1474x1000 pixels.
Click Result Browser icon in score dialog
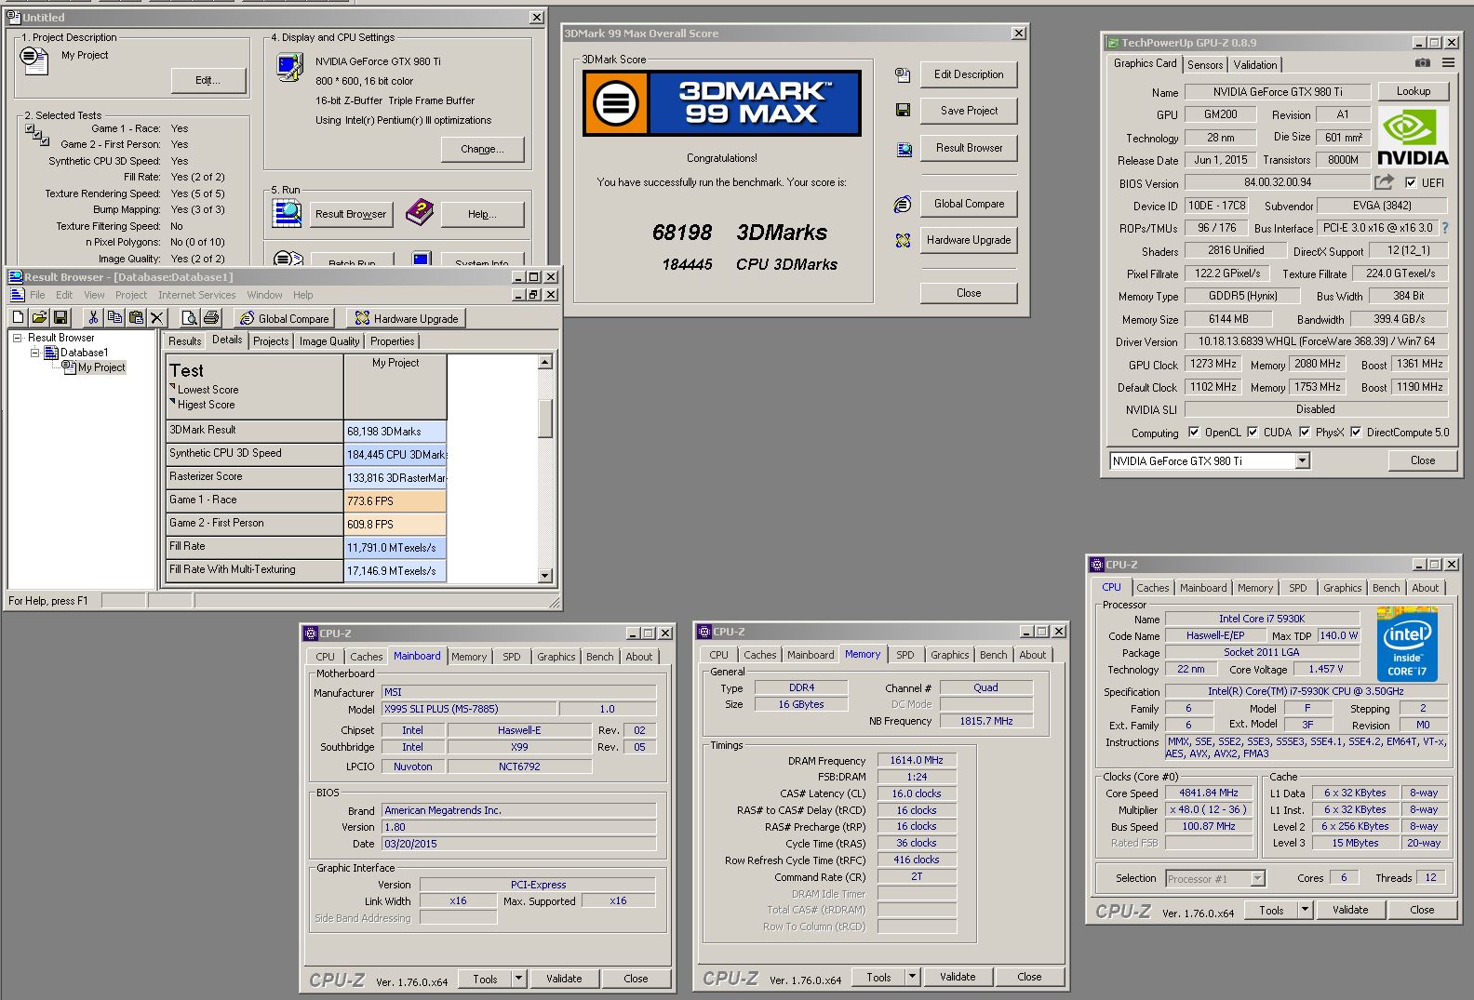pos(903,149)
